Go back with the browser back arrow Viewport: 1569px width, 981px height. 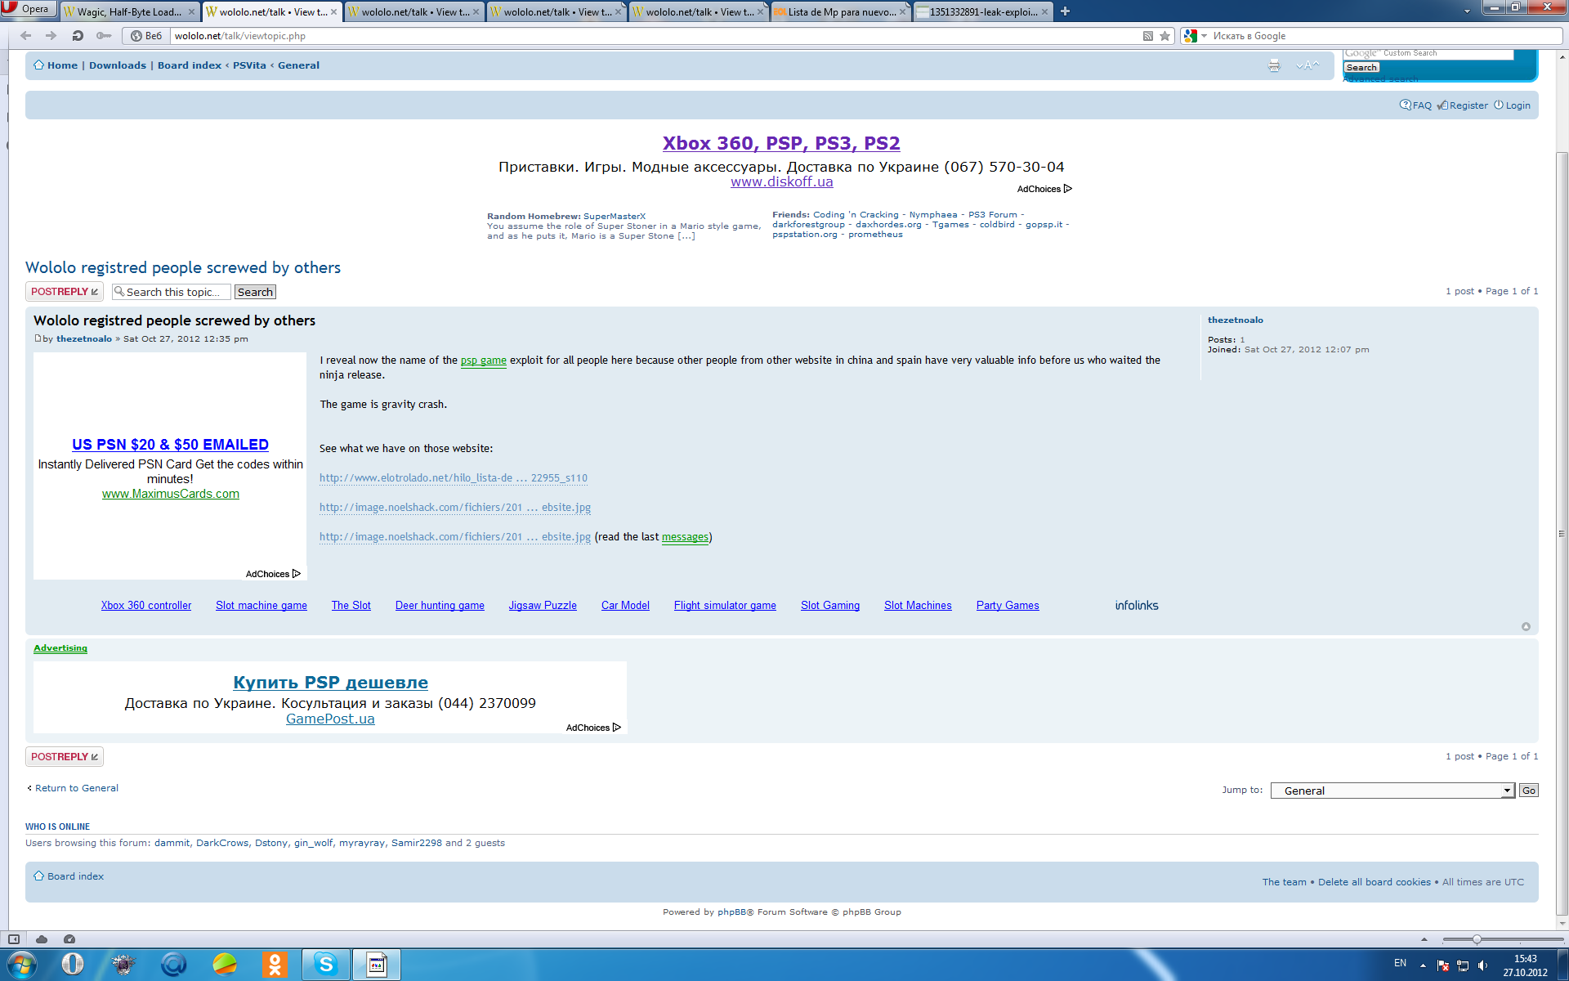[x=25, y=35]
